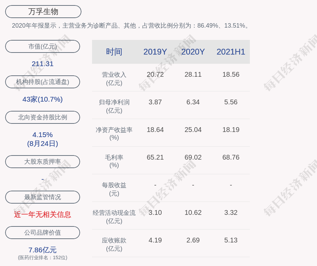Click the 2019Y column header

pos(155,52)
